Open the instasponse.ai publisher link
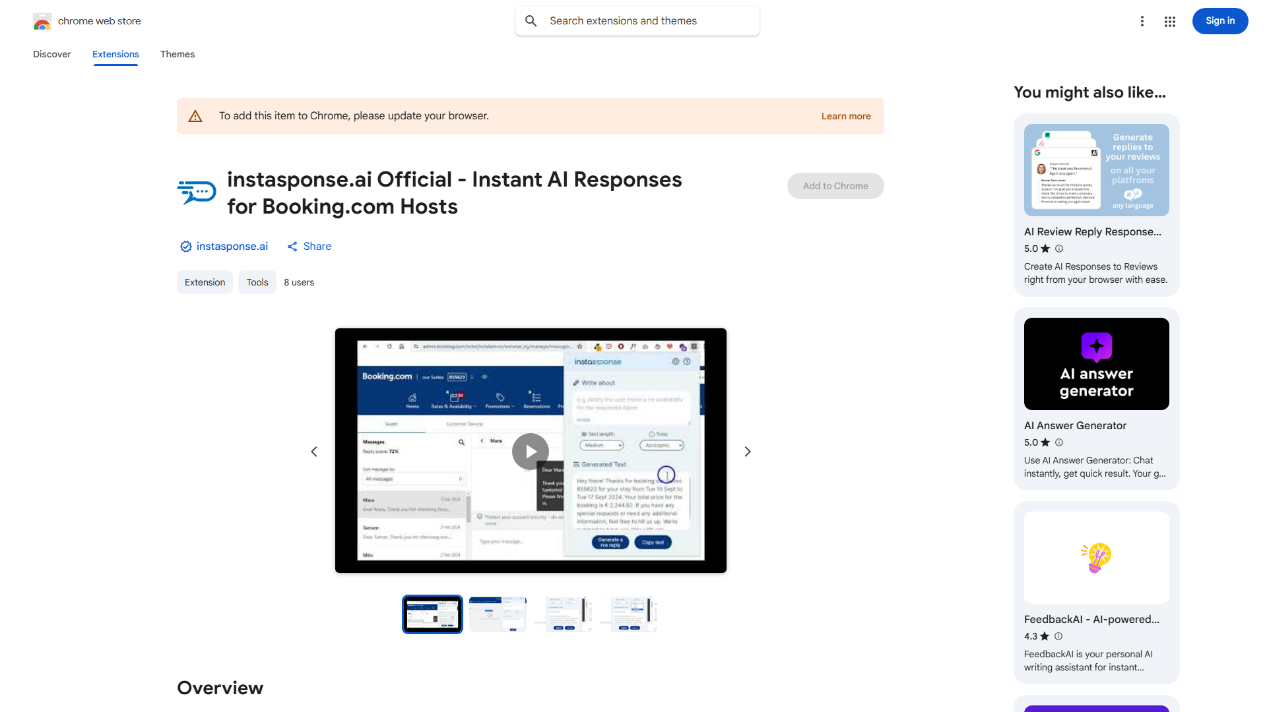Image resolution: width=1267 pixels, height=712 pixels. pyautogui.click(x=232, y=246)
